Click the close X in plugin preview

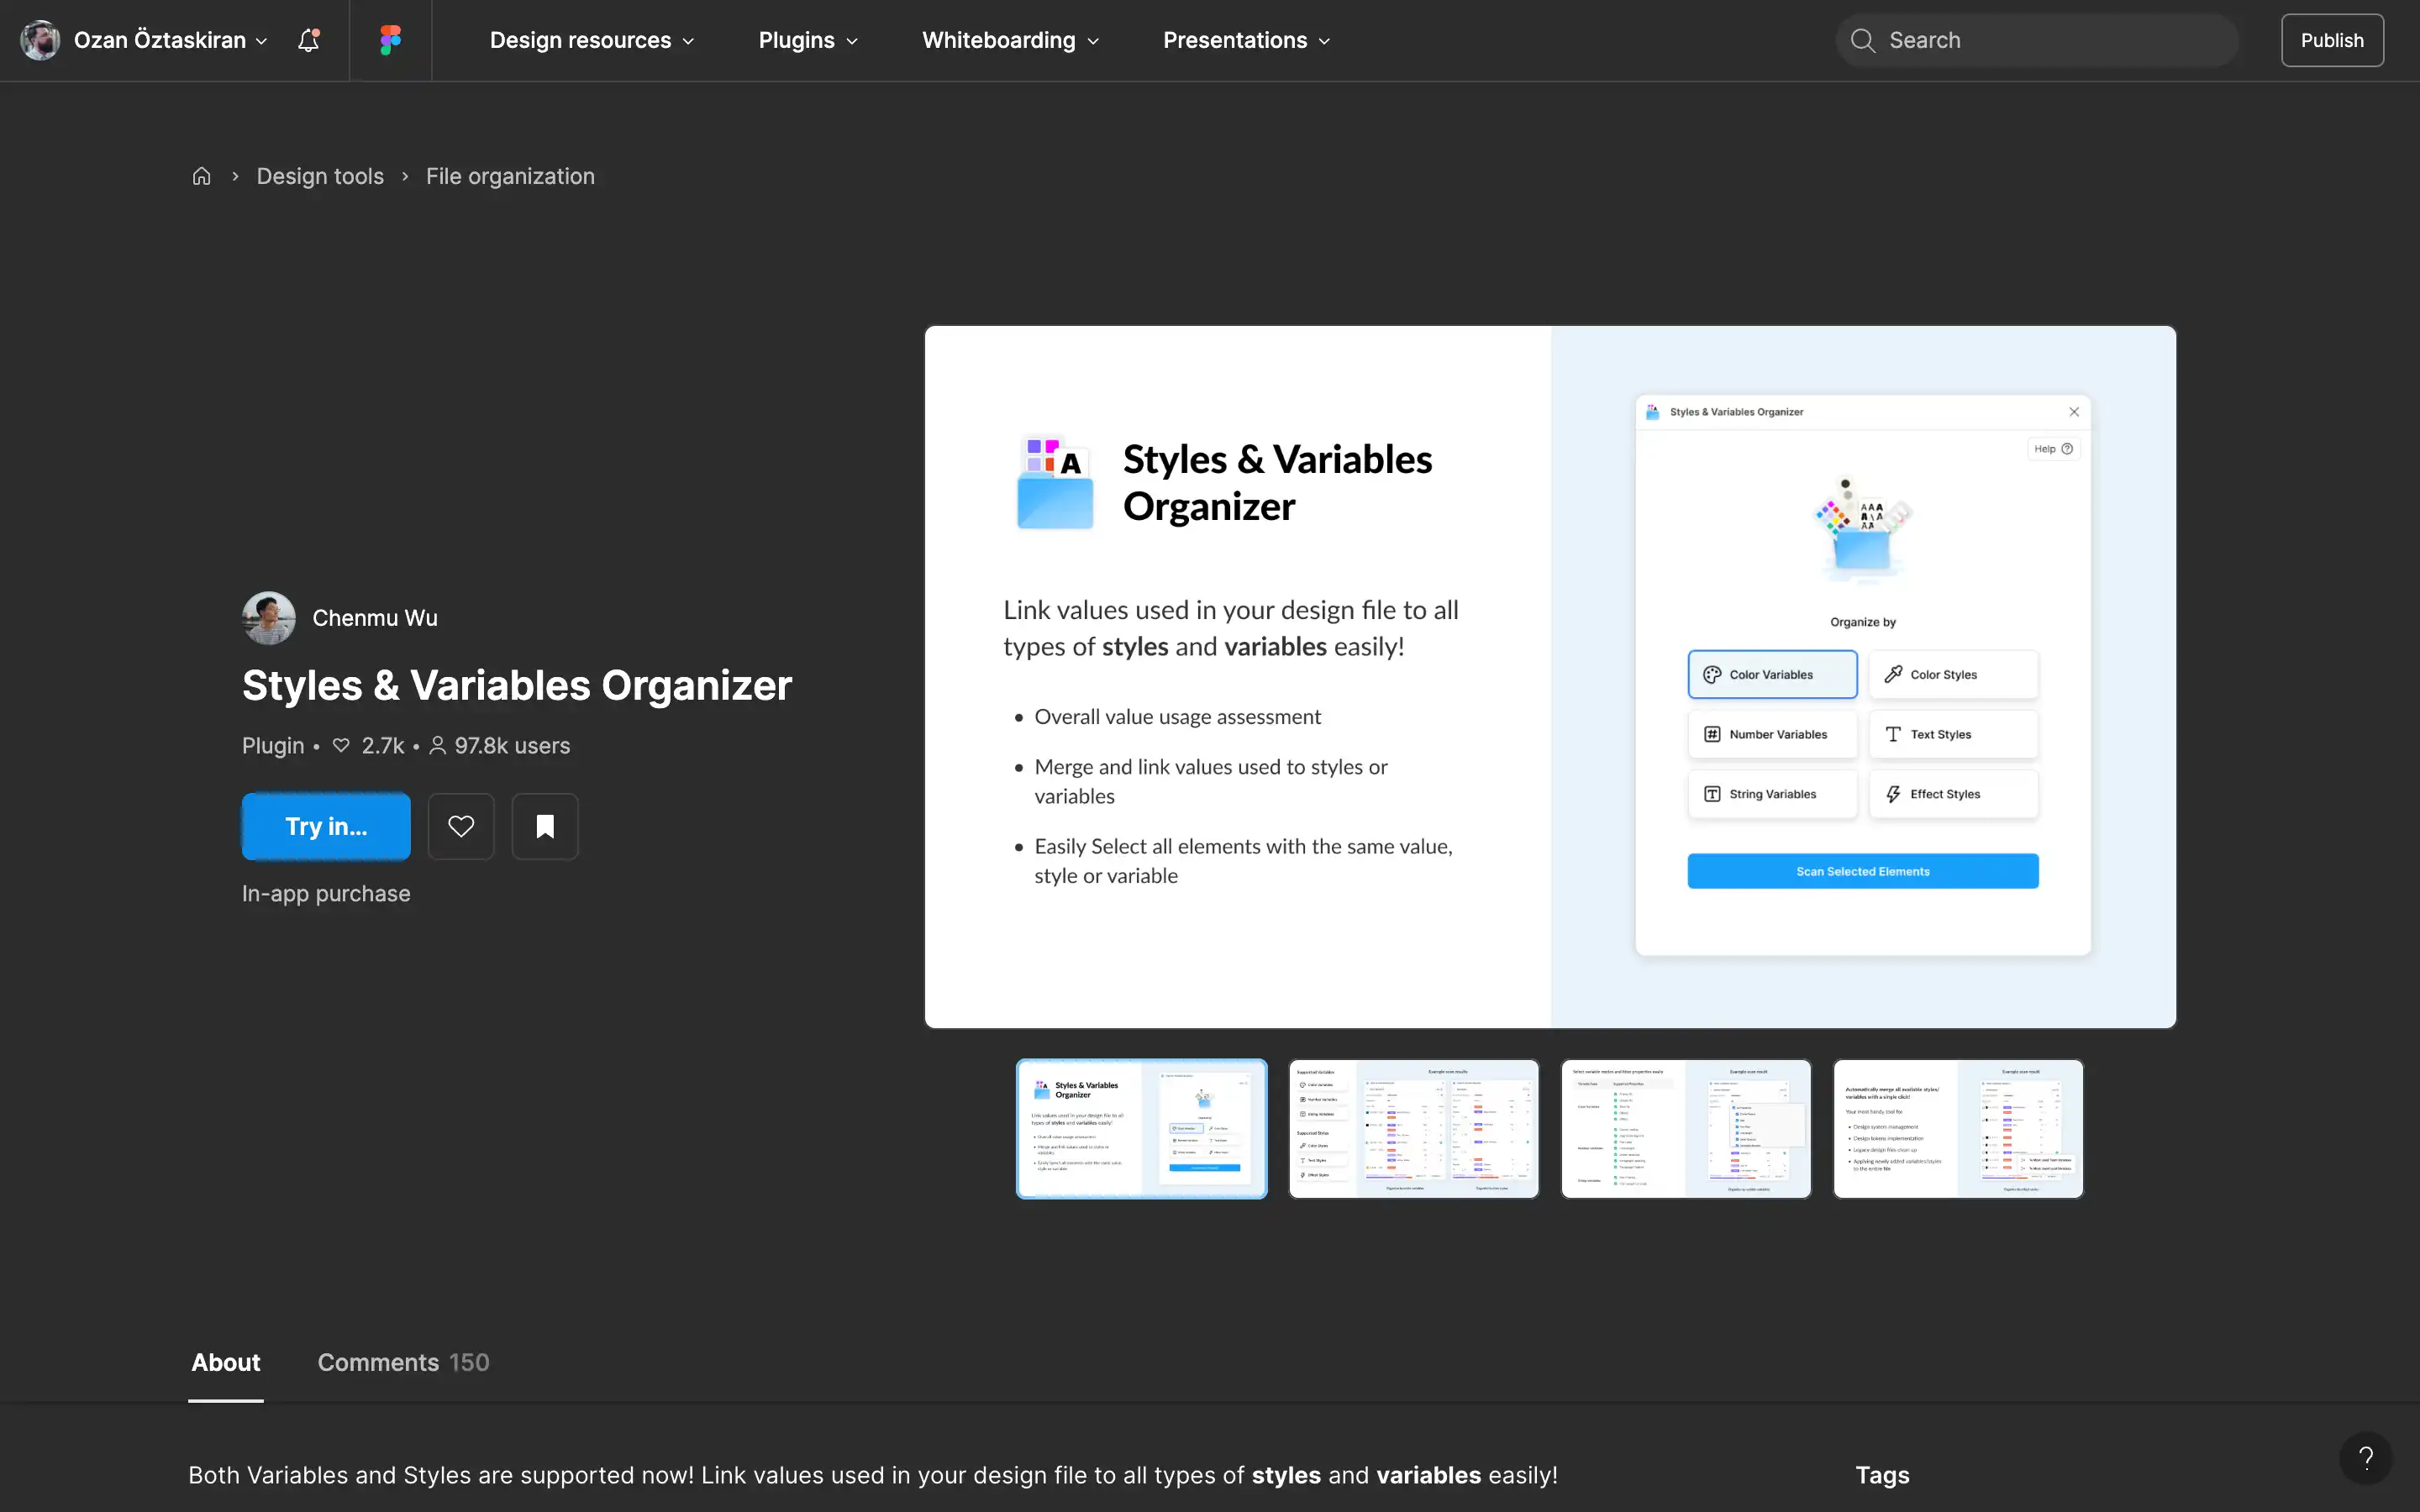coord(2074,412)
